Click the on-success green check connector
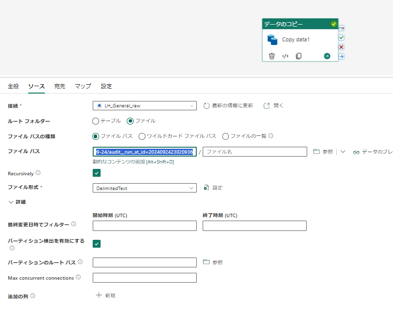 click(x=341, y=37)
